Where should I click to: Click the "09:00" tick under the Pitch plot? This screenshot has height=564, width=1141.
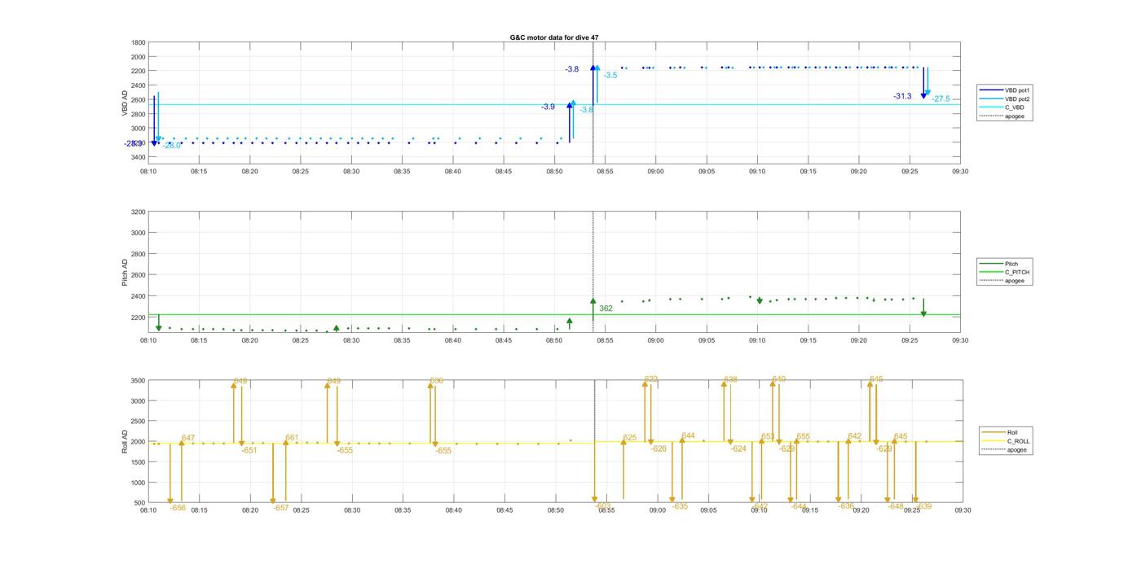point(656,340)
